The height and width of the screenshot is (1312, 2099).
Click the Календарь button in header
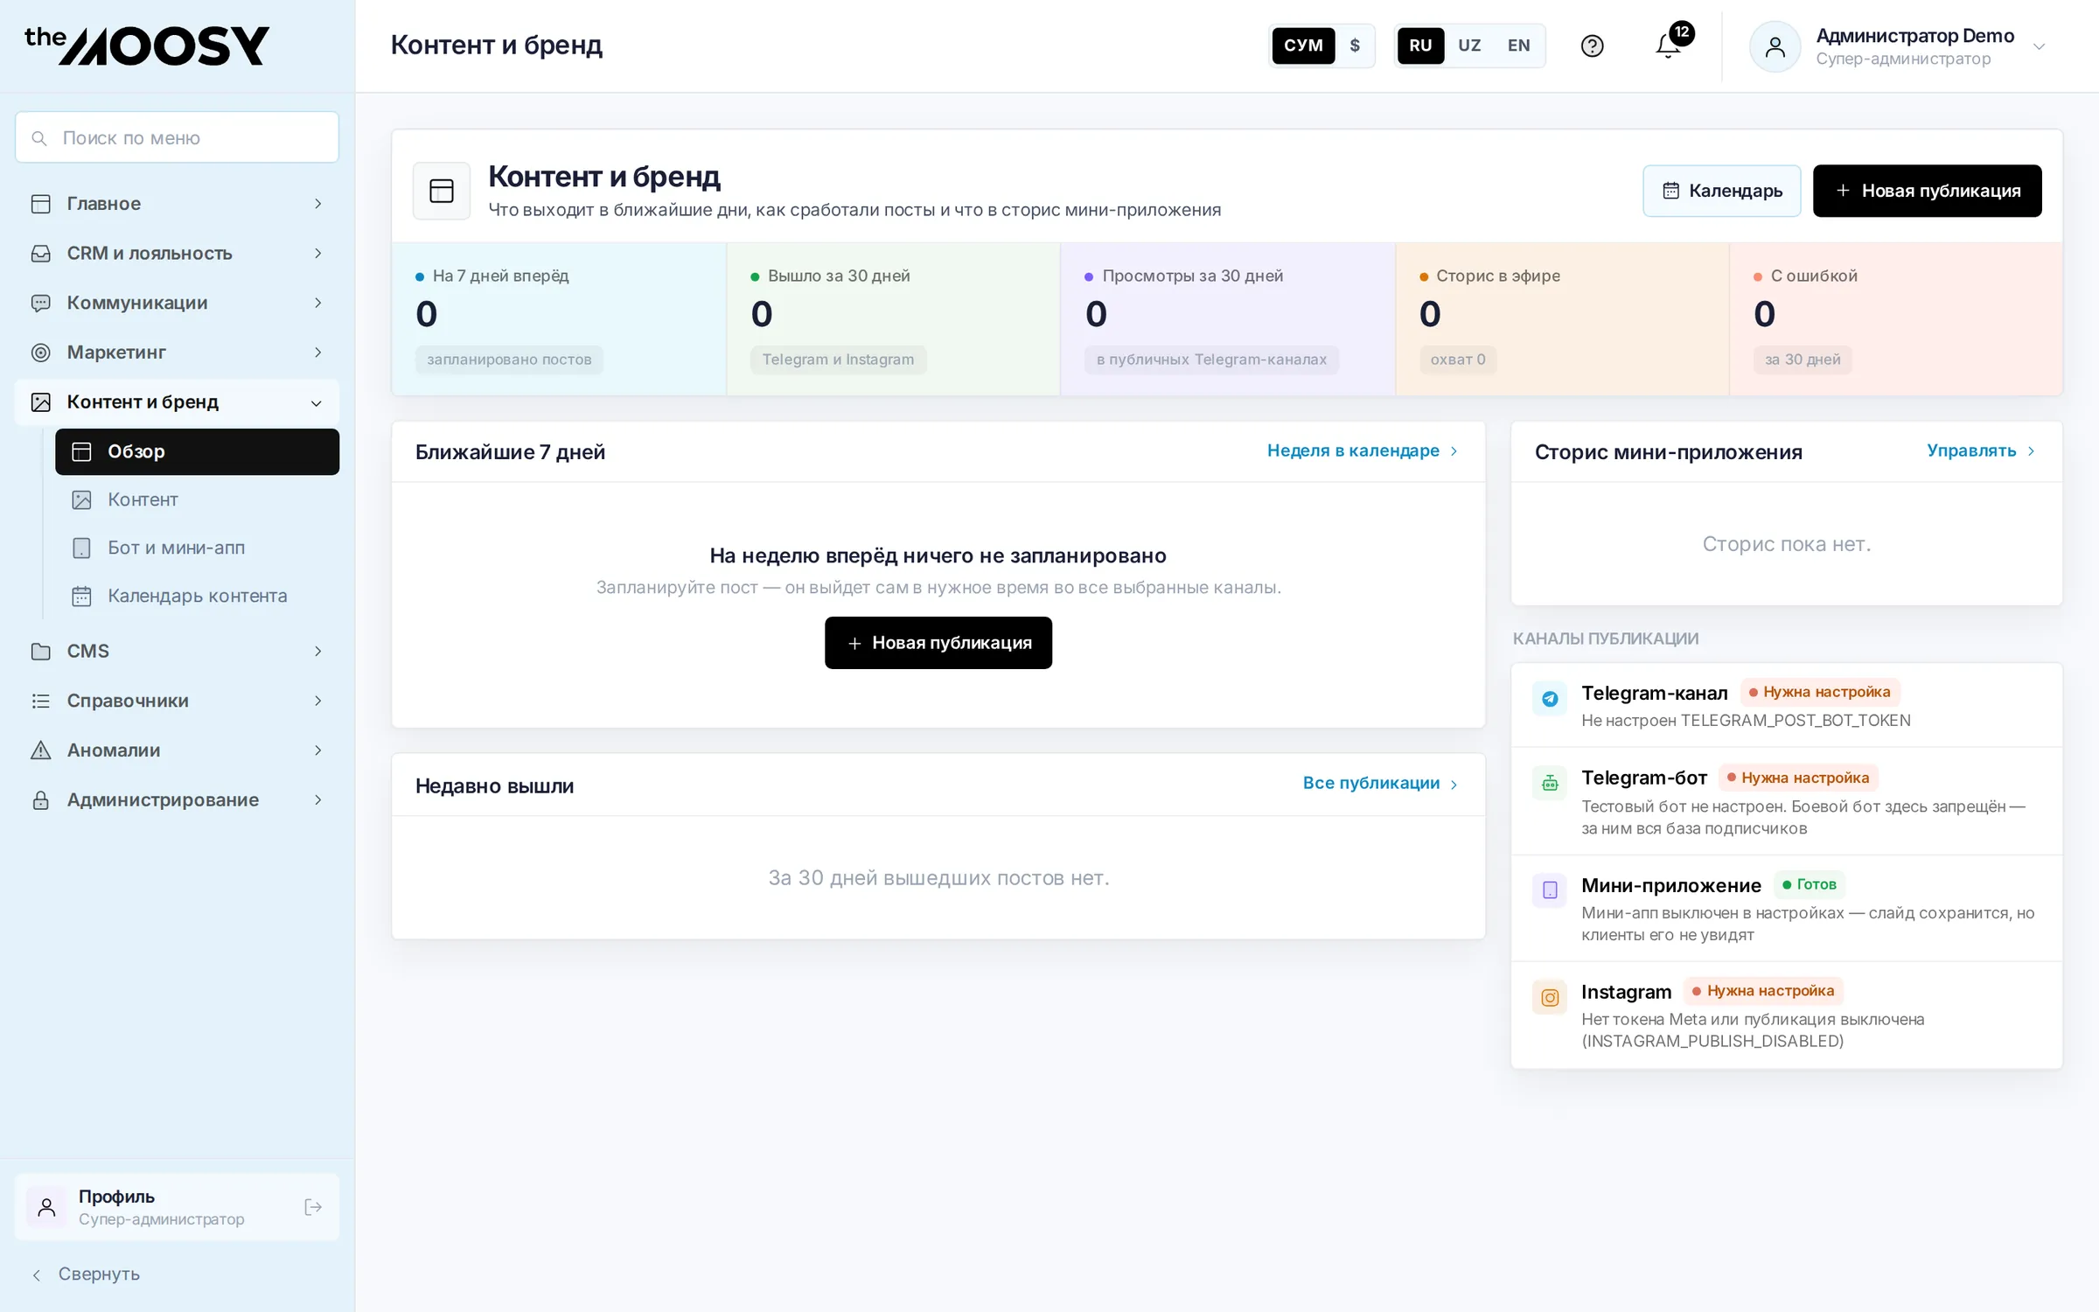[1721, 191]
